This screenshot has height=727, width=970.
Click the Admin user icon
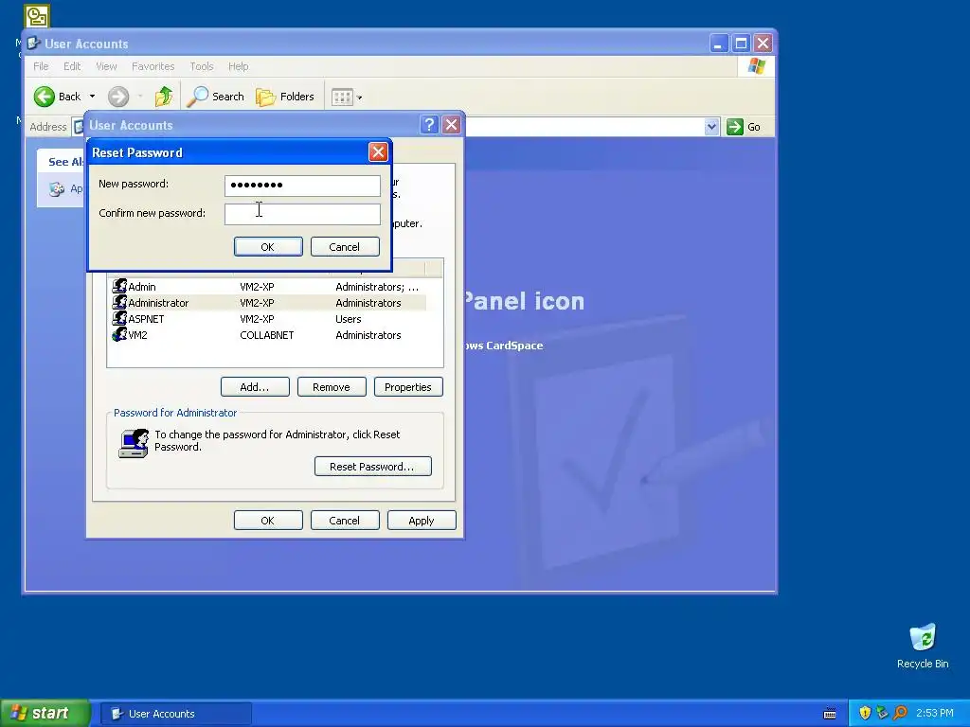point(119,286)
